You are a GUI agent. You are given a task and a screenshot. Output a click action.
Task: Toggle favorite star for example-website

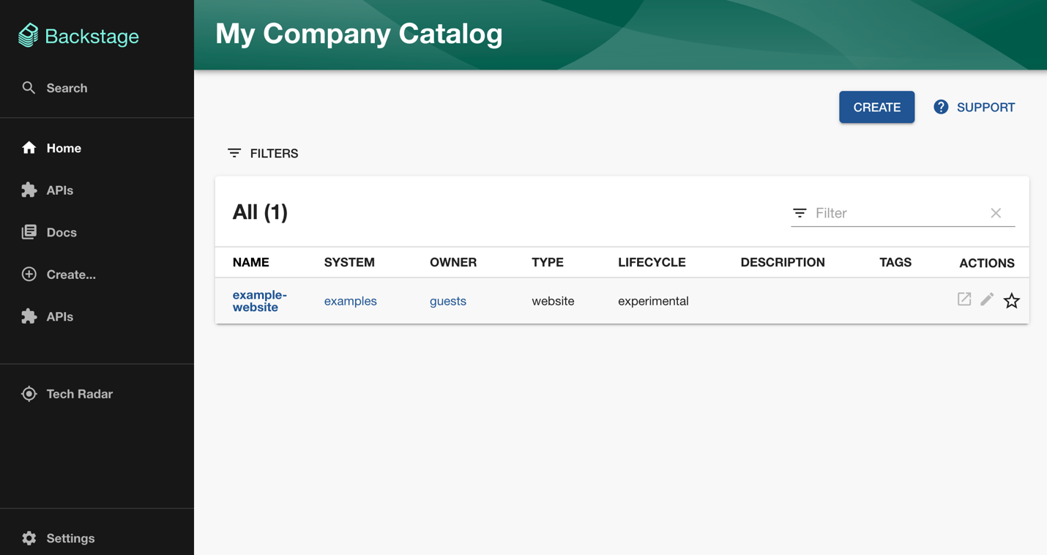[1011, 300]
